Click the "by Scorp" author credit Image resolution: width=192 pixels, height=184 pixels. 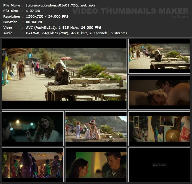[179, 17]
